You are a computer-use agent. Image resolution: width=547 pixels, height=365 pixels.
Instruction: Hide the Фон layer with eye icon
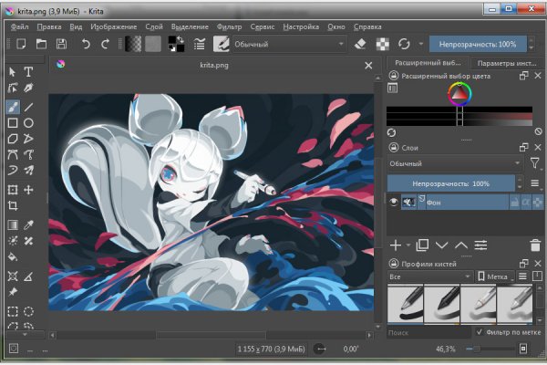(x=394, y=202)
